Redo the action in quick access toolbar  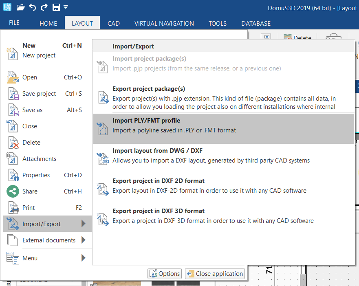pyautogui.click(x=44, y=7)
